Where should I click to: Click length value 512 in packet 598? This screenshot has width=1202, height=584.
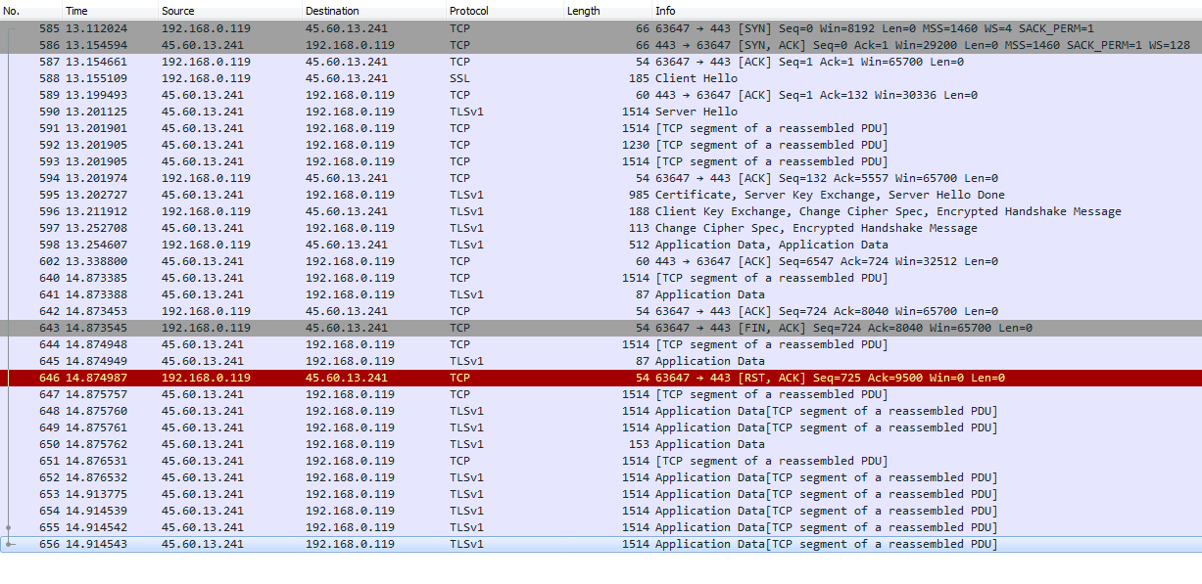tap(639, 245)
